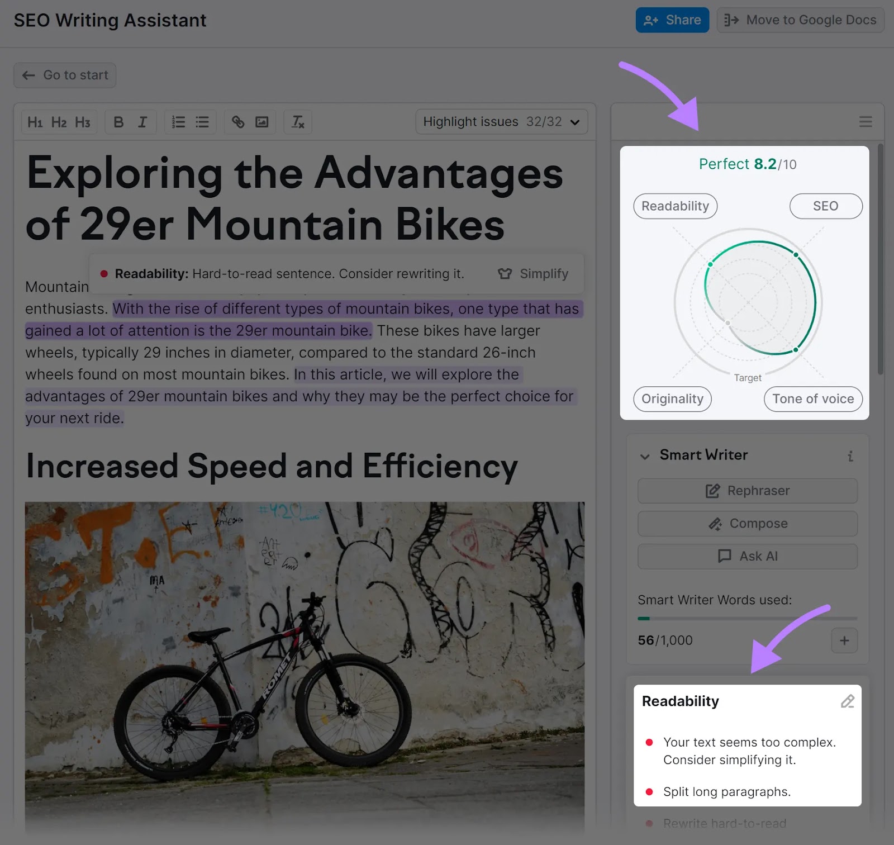Apply a numbered list

(178, 122)
